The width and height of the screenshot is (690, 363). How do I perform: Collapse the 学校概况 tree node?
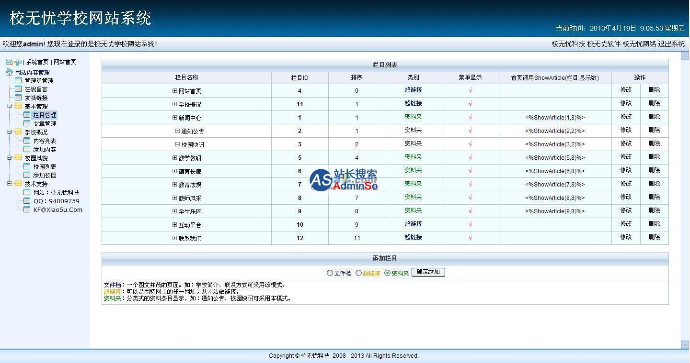[9, 132]
